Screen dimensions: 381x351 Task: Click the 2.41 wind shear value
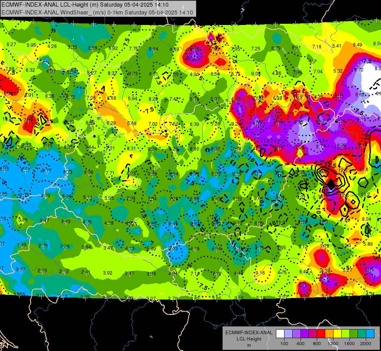click(x=86, y=272)
